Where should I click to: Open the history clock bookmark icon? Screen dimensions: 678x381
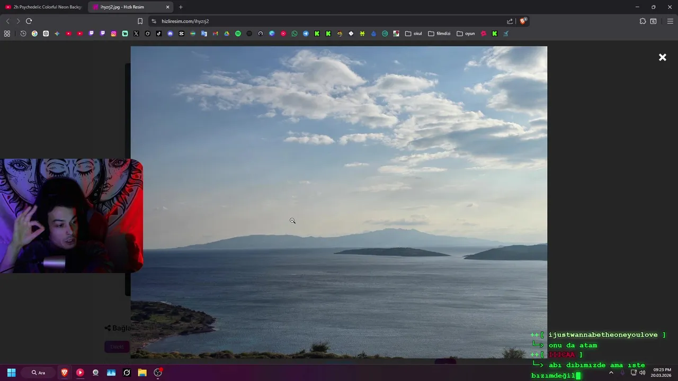(x=23, y=33)
